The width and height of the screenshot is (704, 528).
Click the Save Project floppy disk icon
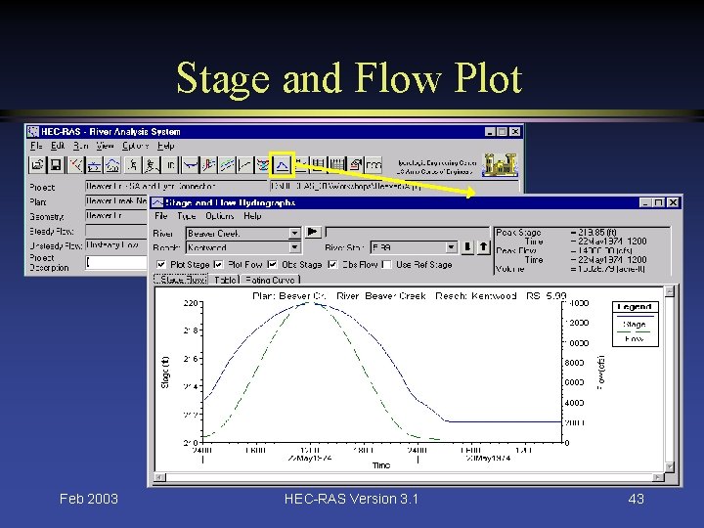(x=56, y=165)
